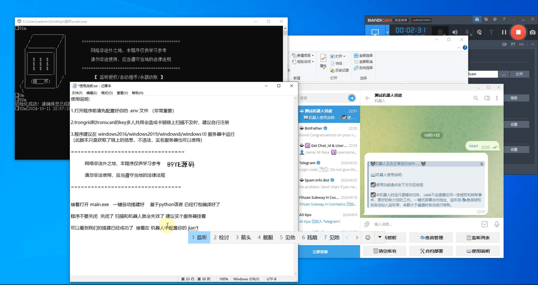This screenshot has height=285, width=538.
Task: Pause the Bandicam recording
Action: click(504, 32)
